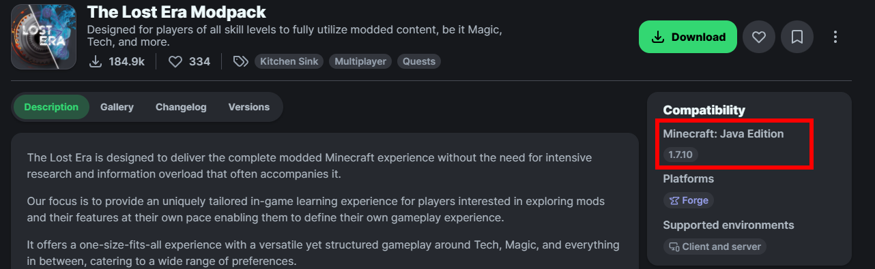875x269 pixels.
Task: Click the Client and server environment icon
Action: [x=674, y=247]
